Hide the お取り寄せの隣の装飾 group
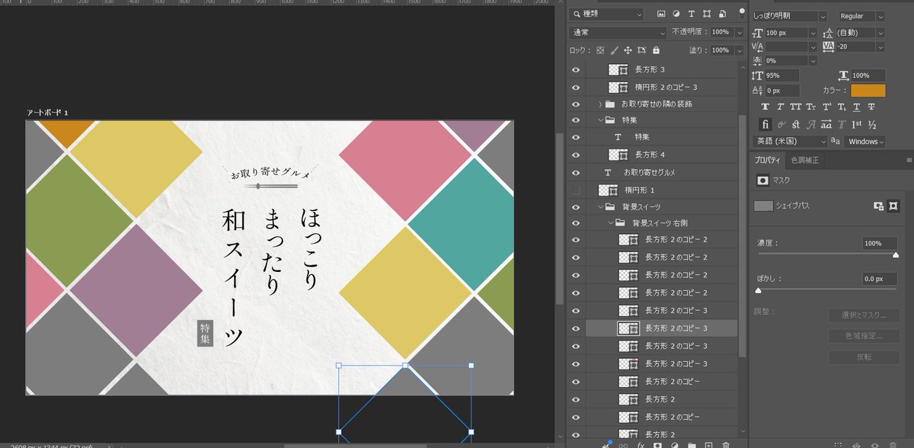Image resolution: width=914 pixels, height=448 pixels. (x=576, y=104)
